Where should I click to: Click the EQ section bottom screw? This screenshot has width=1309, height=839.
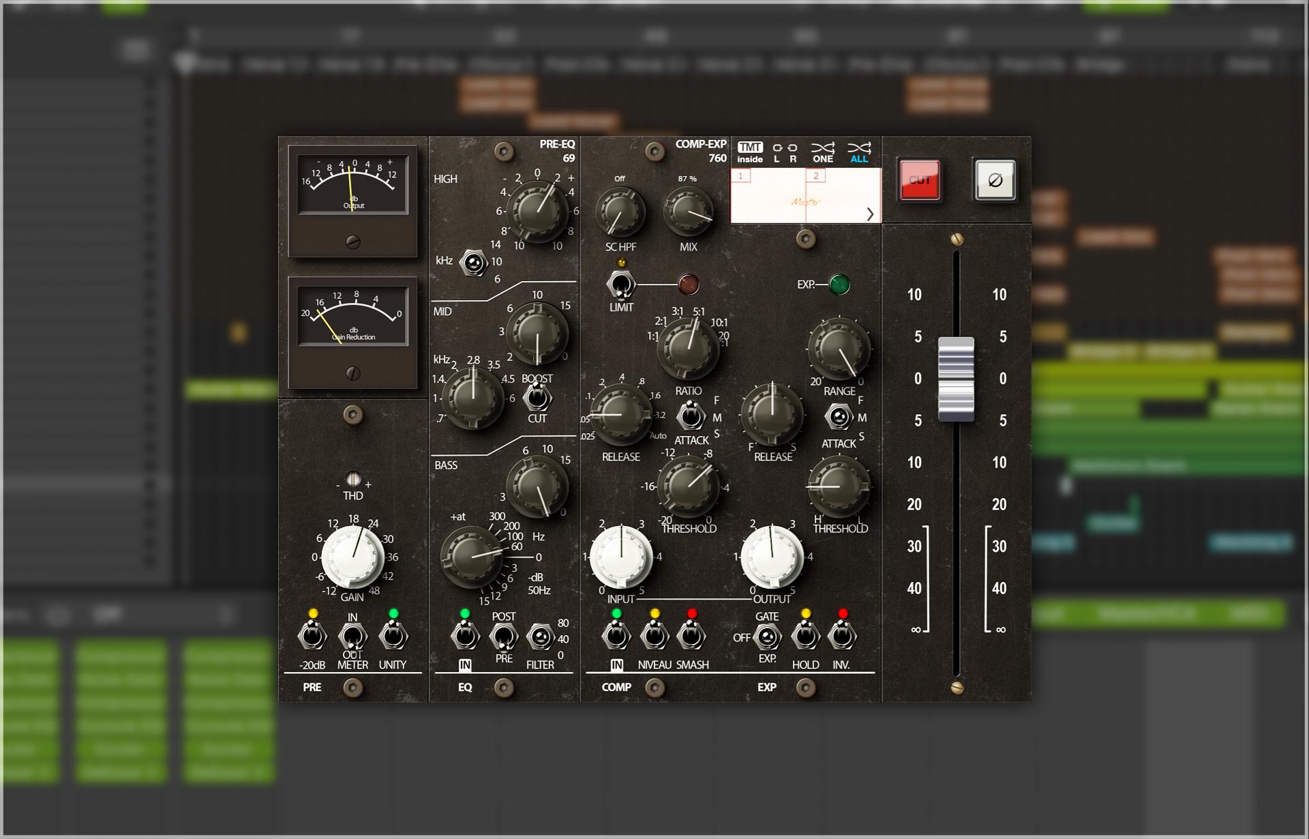[x=504, y=688]
